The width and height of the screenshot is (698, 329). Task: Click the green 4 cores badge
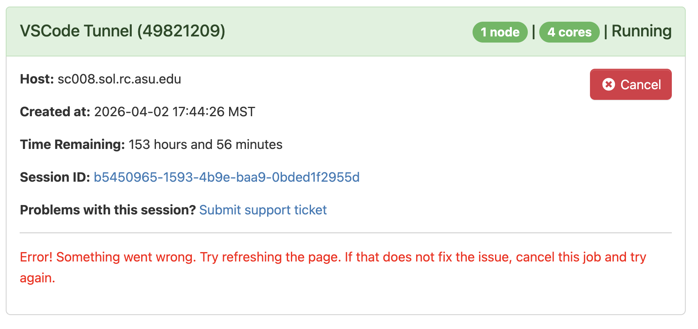pyautogui.click(x=570, y=32)
